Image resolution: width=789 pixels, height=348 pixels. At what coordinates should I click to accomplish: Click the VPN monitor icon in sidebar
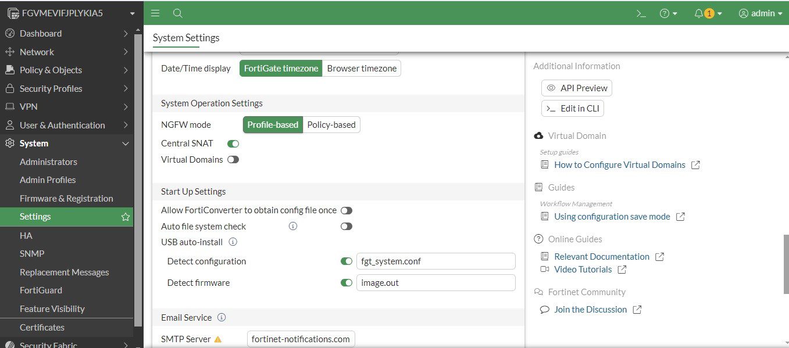(x=9, y=106)
